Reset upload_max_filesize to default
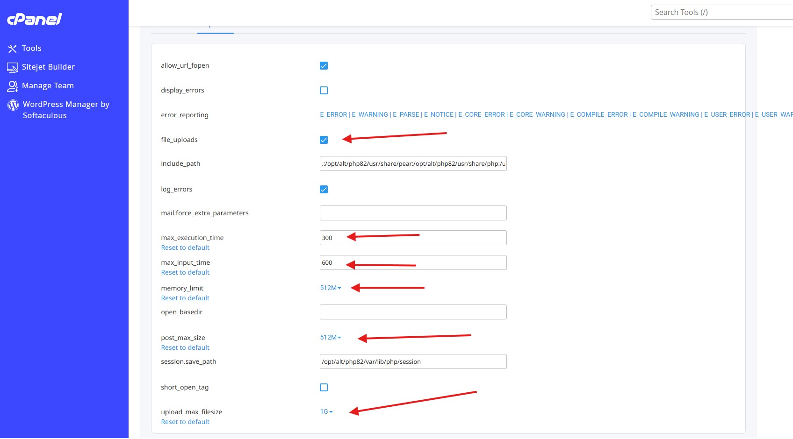 click(185, 422)
